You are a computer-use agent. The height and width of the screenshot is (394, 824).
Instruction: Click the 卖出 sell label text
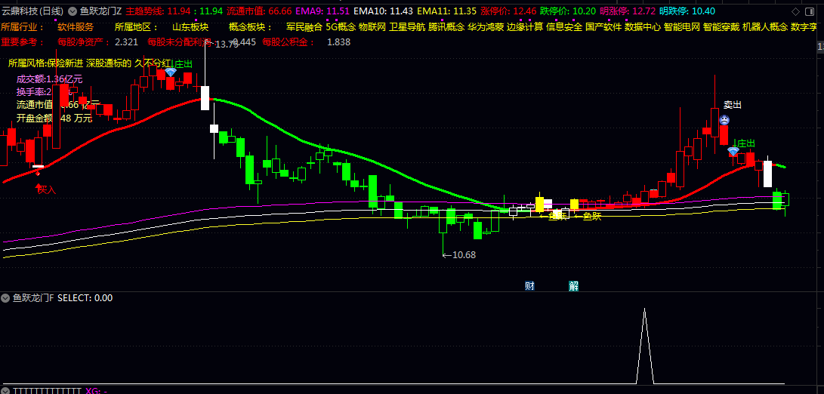click(733, 105)
